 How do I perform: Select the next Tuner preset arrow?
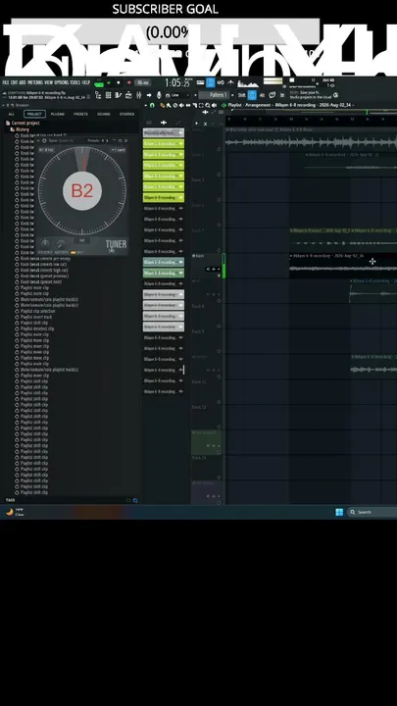(x=107, y=140)
